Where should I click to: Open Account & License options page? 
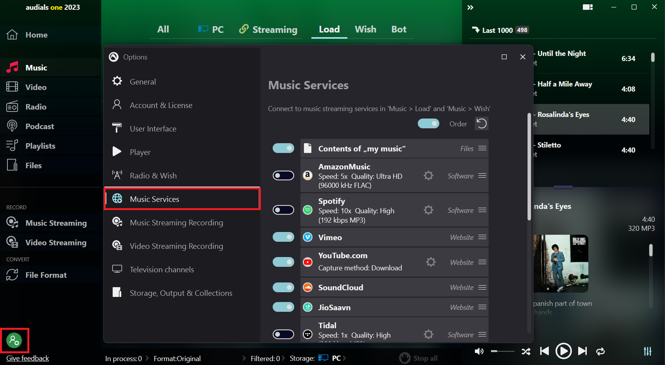click(x=182, y=105)
